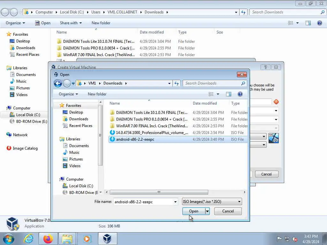Select Desktop in the Open dialog Favorites
Screen dimensions: 327x245
pos(73,112)
